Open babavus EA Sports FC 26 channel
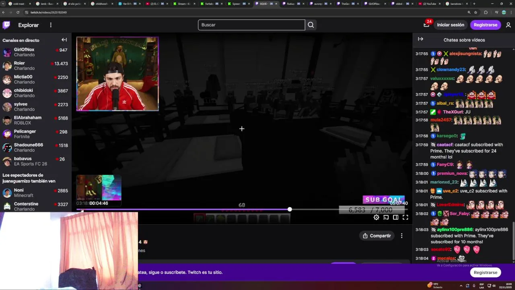The image size is (515, 290). [35, 161]
